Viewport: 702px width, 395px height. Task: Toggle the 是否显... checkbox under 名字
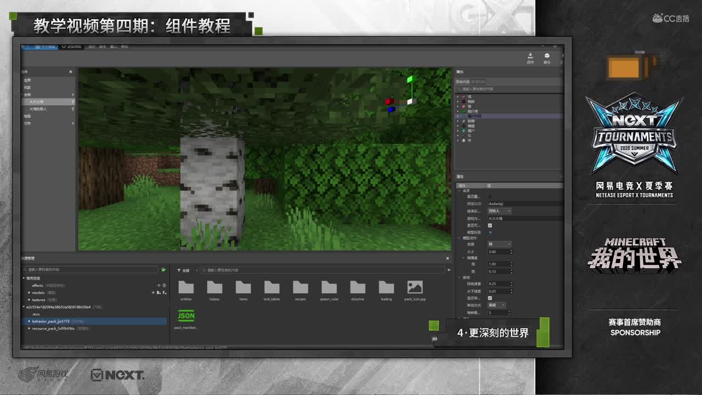(490, 196)
